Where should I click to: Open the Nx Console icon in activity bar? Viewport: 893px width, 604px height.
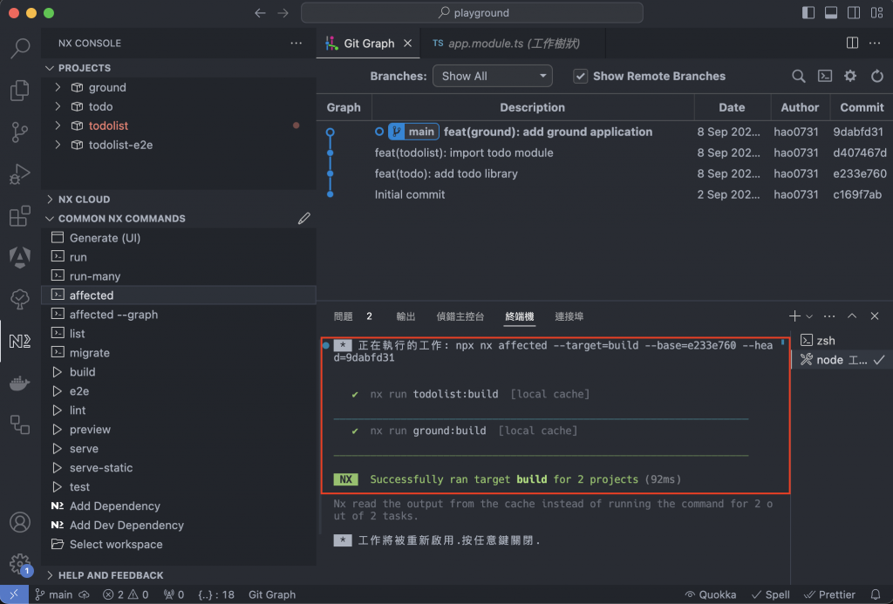point(20,341)
